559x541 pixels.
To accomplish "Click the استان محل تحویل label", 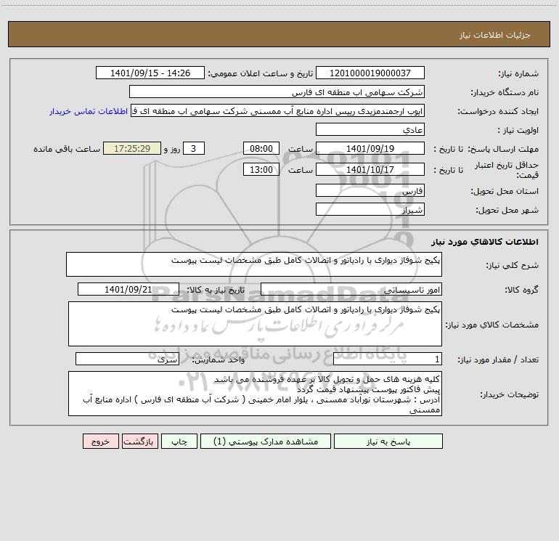I will coord(505,192).
